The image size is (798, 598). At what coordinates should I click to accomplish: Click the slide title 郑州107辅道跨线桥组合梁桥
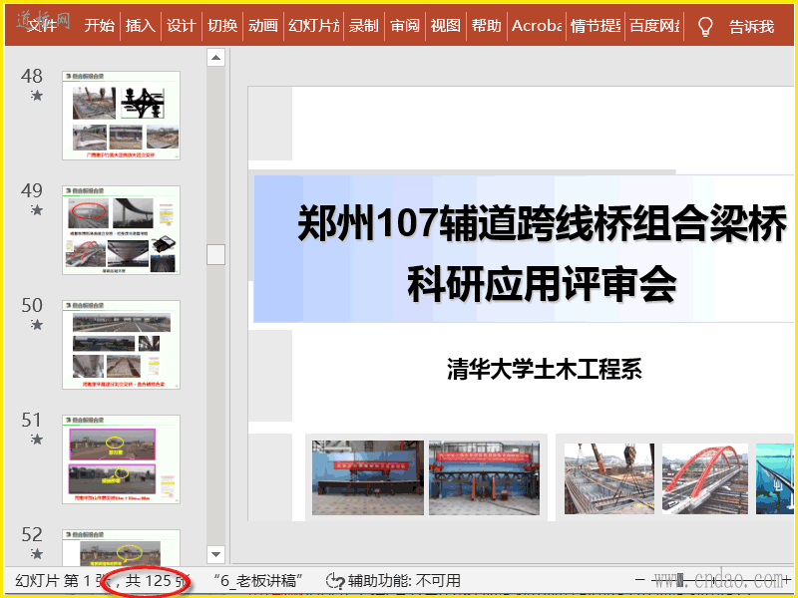point(542,223)
